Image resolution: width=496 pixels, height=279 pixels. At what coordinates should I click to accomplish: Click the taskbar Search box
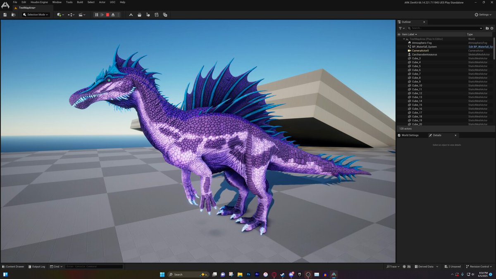(188, 274)
